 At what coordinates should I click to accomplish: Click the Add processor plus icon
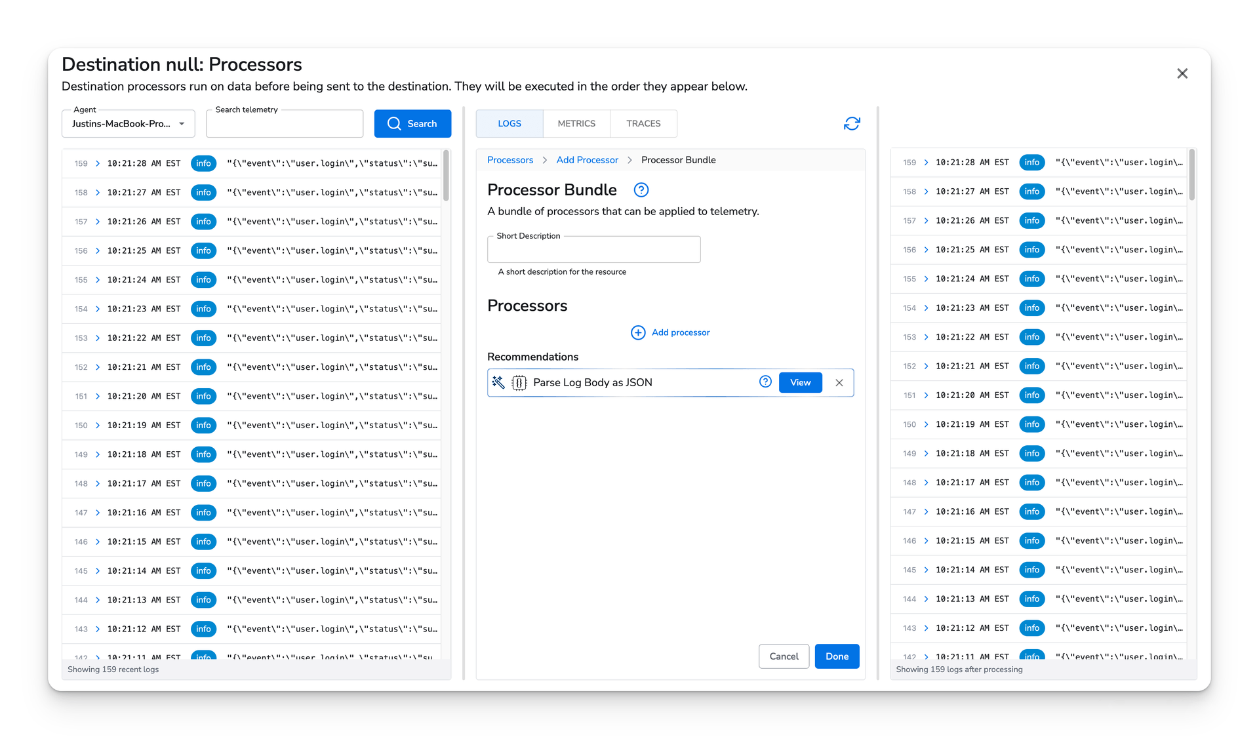(637, 332)
